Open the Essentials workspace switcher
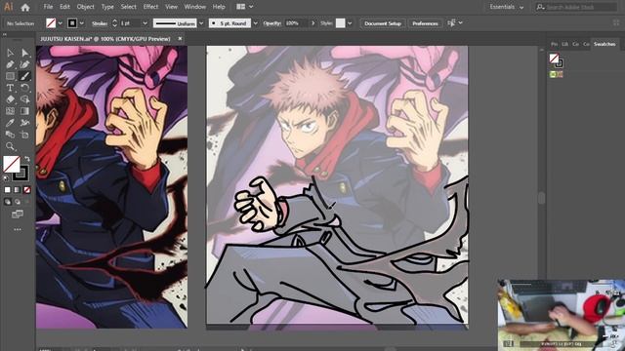Screen dimensions: 625x351 click(x=506, y=7)
